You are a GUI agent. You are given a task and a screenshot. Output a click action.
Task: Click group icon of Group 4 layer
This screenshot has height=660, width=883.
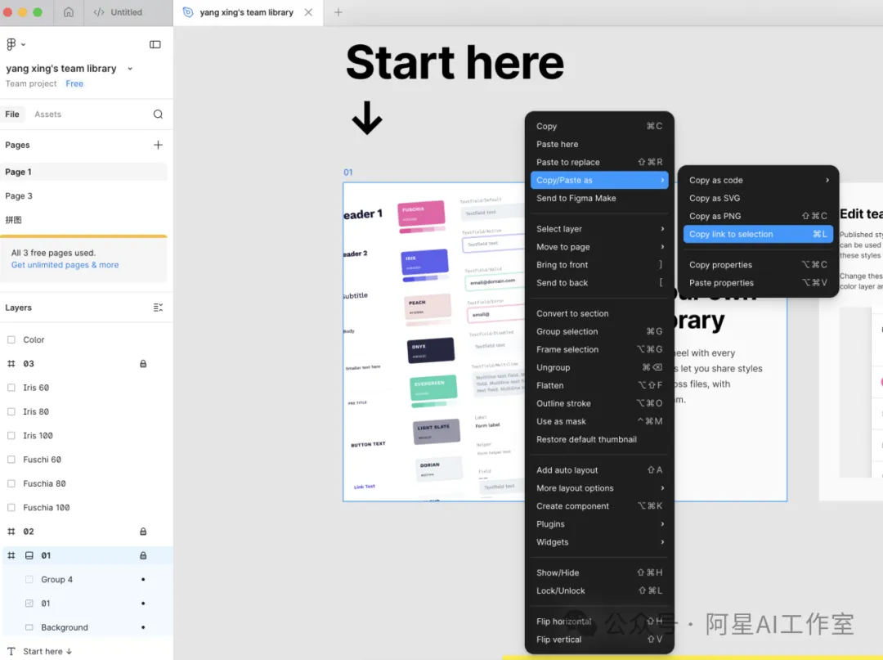tap(29, 580)
